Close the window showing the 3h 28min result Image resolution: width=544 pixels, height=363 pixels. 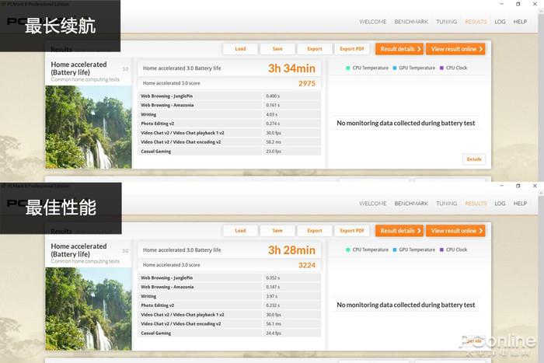[x=535, y=187]
